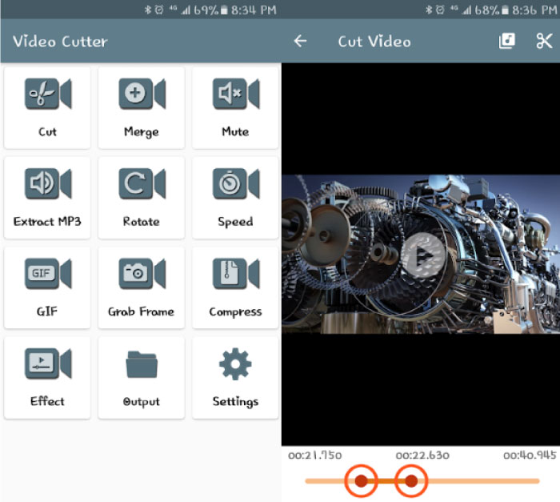Screen dimensions: 560x502
Task: Tap the scissors icon to cut the video
Action: click(x=544, y=41)
